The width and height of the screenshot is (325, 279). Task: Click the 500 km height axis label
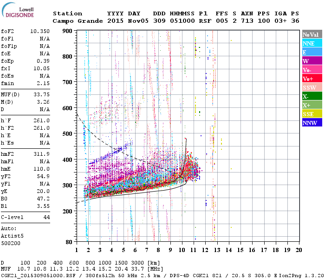click(x=67, y=134)
